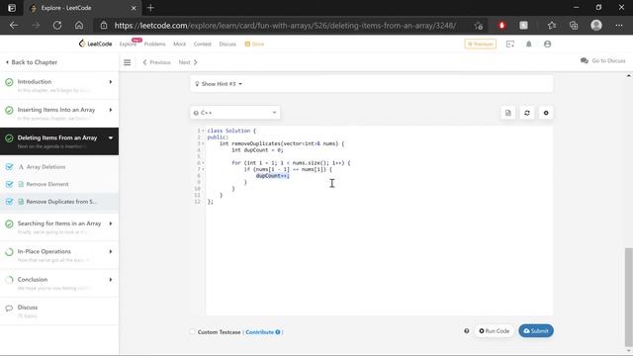Open the LeetCode profile avatar menu
The width and height of the screenshot is (633, 356).
(x=547, y=44)
